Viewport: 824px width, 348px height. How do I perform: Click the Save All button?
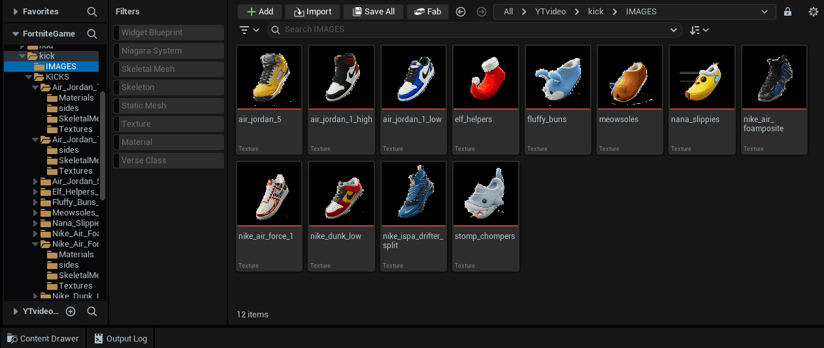(x=373, y=12)
